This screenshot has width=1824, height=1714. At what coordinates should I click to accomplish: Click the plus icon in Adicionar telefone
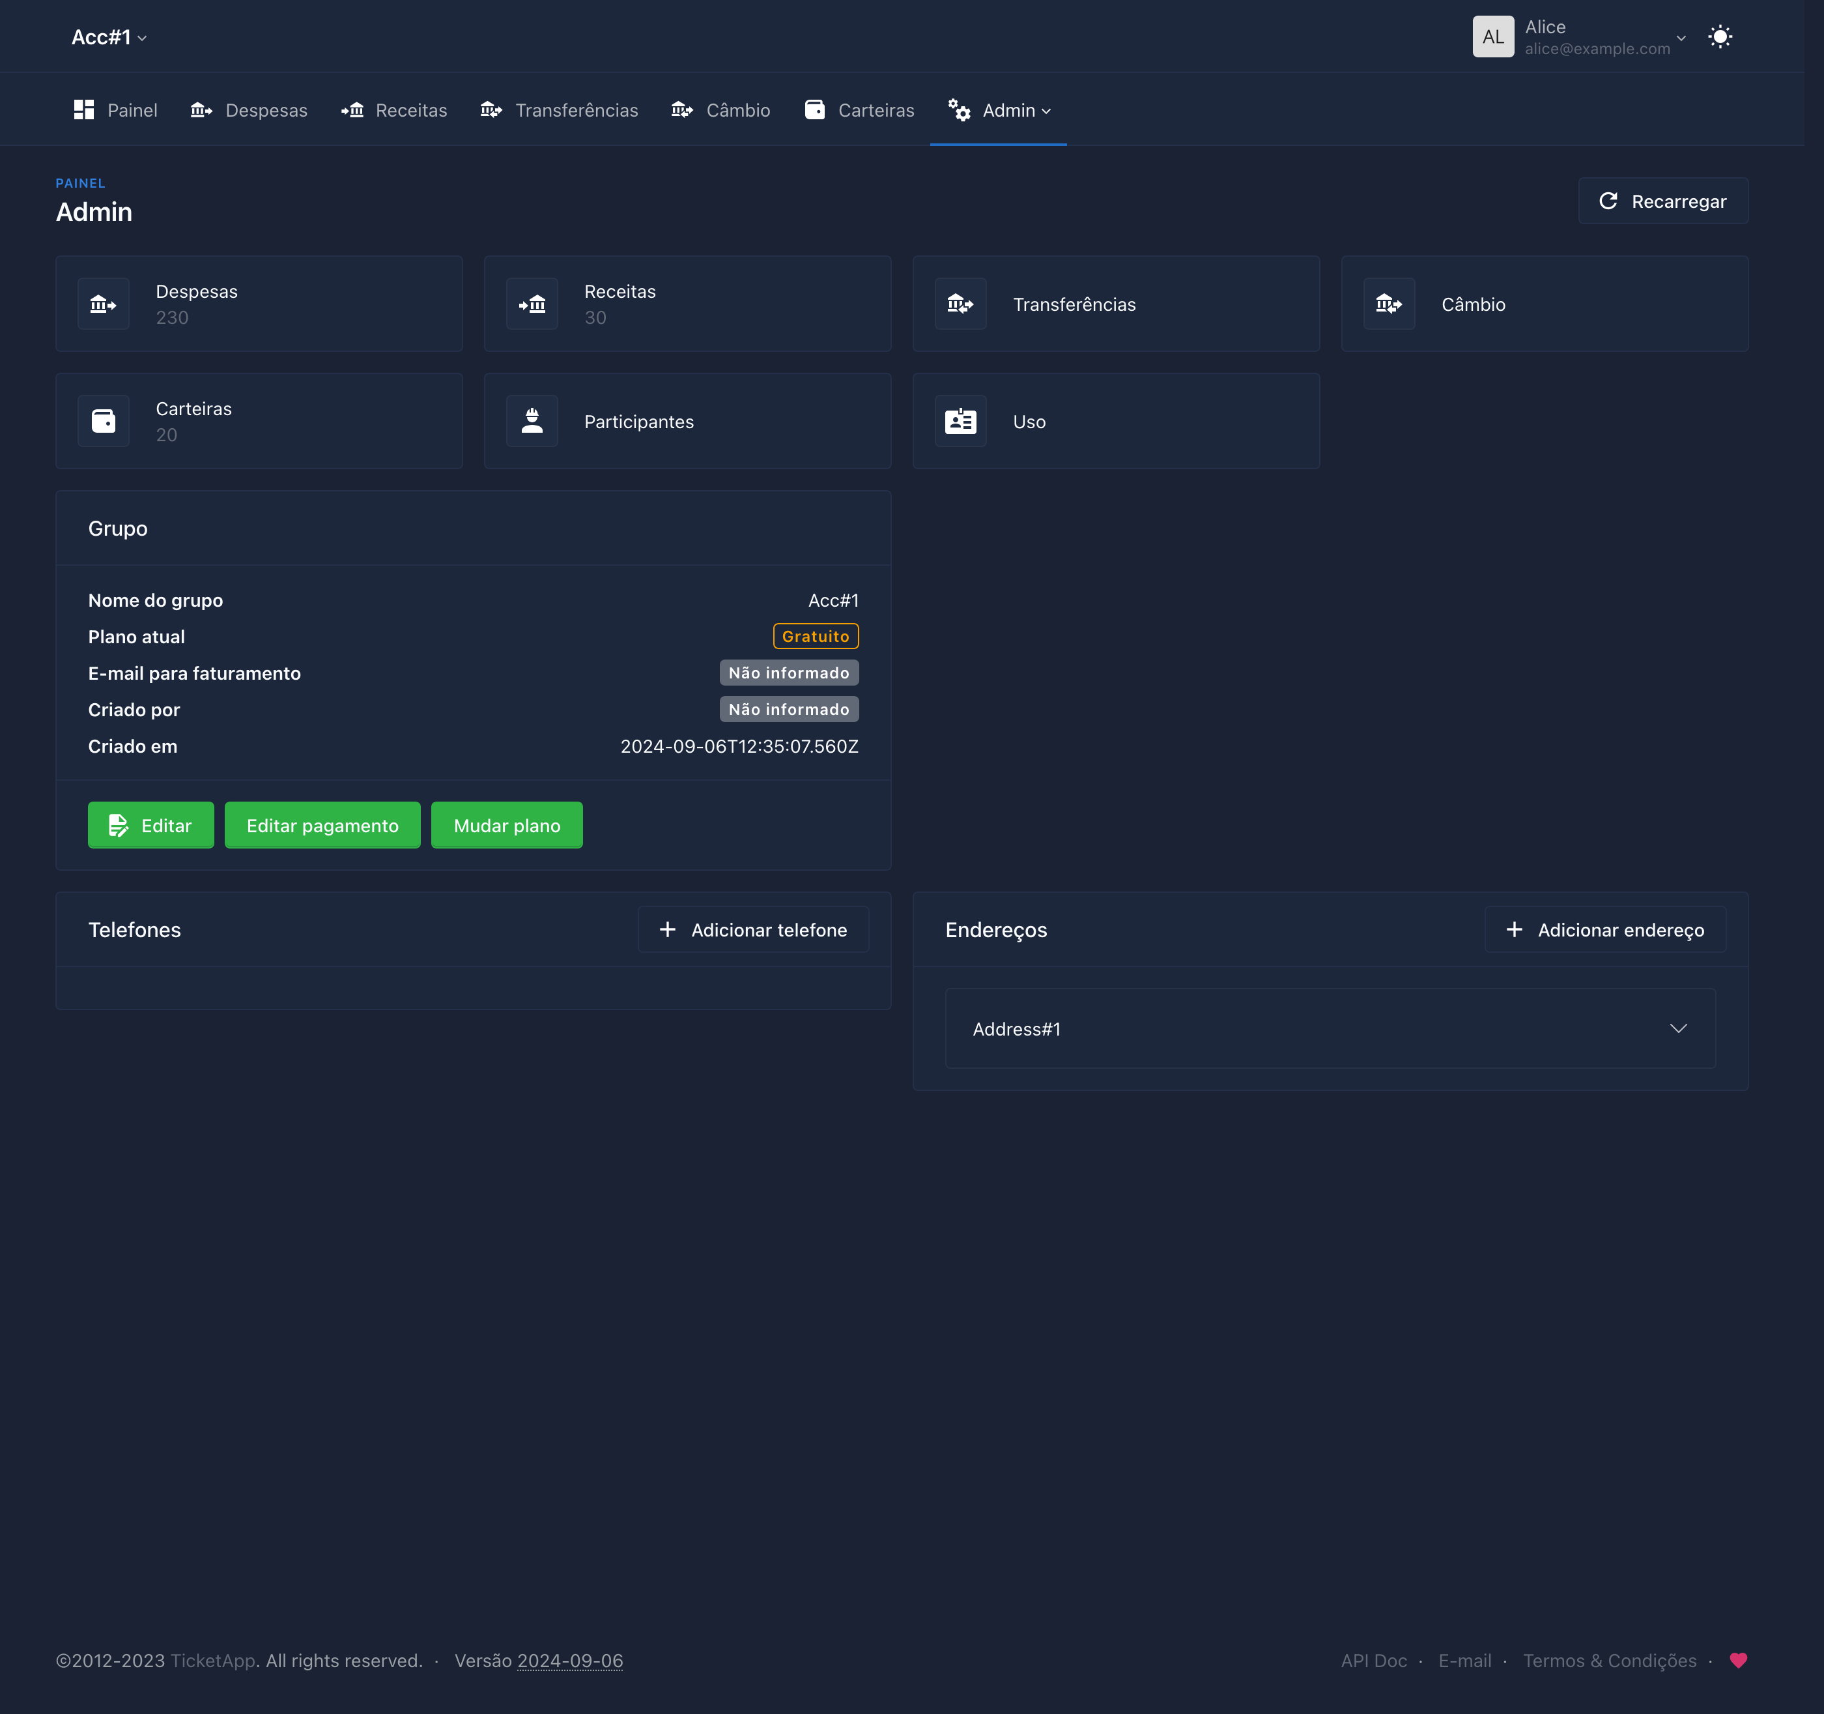pos(668,930)
